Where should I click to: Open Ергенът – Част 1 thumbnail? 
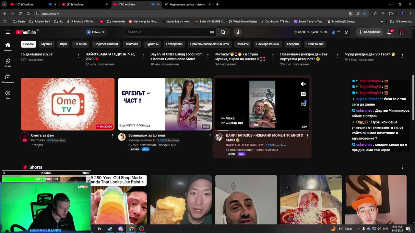pyautogui.click(x=165, y=104)
